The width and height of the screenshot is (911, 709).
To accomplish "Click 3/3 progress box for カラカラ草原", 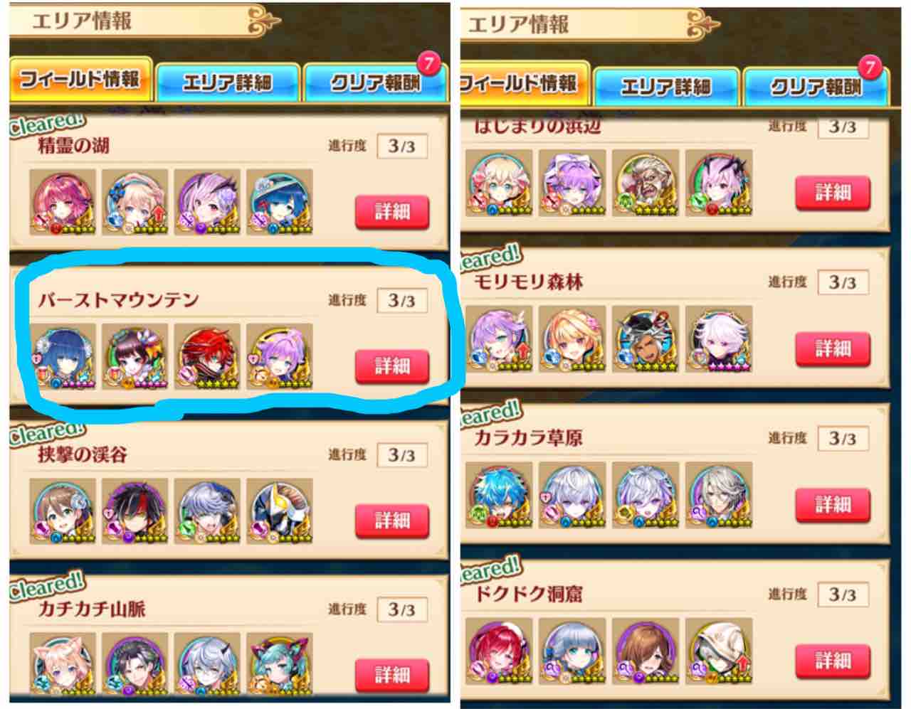I will 842,438.
